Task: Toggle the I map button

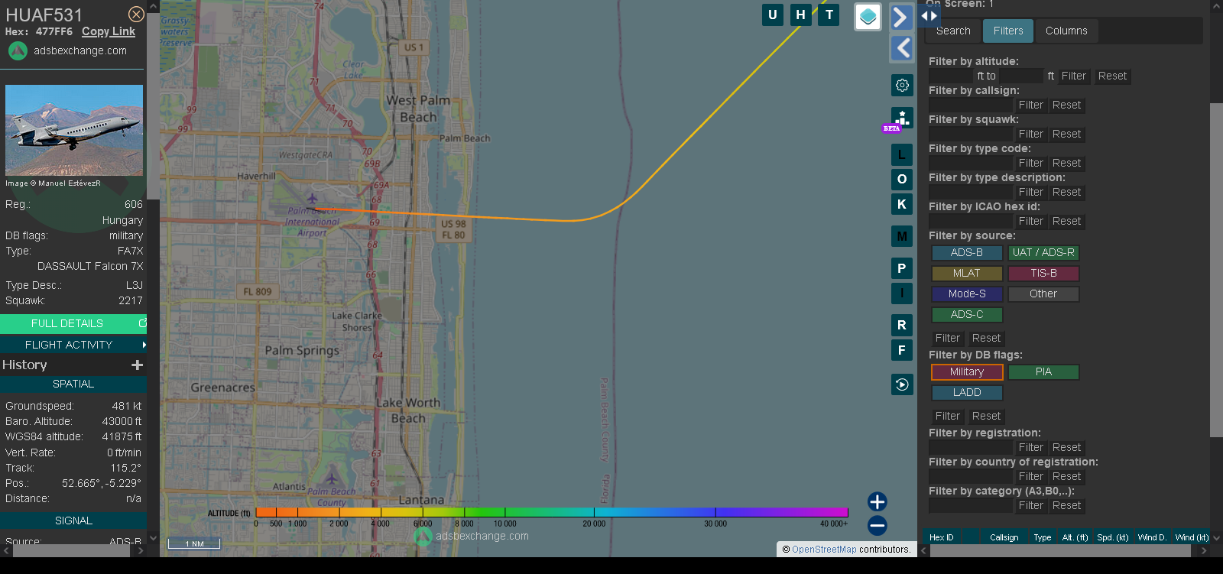Action: point(902,293)
